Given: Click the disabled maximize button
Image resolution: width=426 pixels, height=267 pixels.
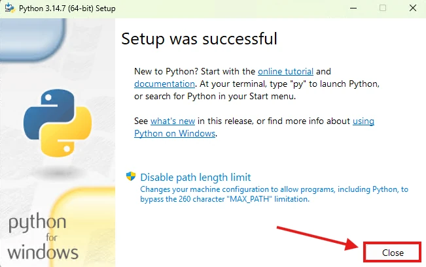Looking at the screenshot, I should 383,8.
